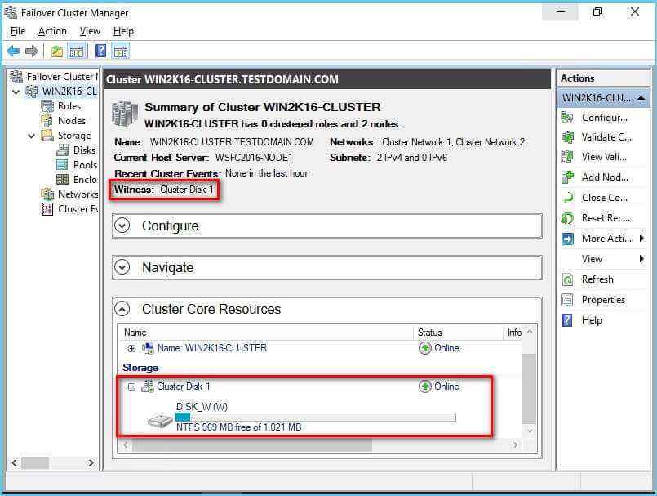
Task: Expand the Configure section
Action: coord(122,226)
